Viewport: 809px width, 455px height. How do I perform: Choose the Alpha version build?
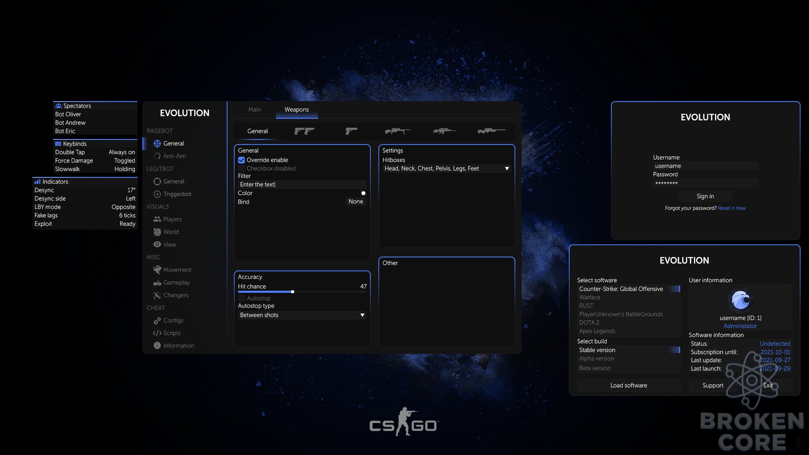(x=629, y=359)
